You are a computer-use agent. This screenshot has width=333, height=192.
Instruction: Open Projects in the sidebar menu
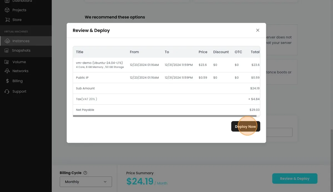[x=19, y=10]
